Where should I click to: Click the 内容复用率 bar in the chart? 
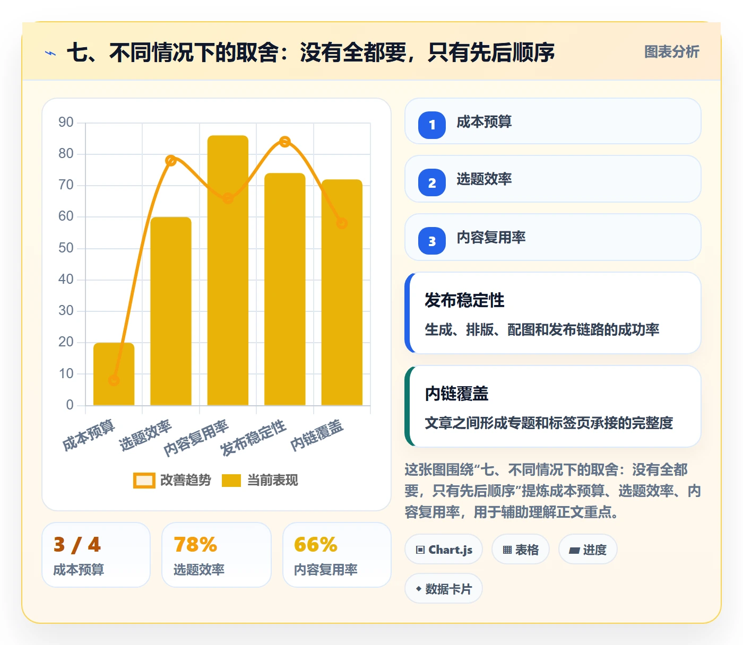pyautogui.click(x=228, y=271)
